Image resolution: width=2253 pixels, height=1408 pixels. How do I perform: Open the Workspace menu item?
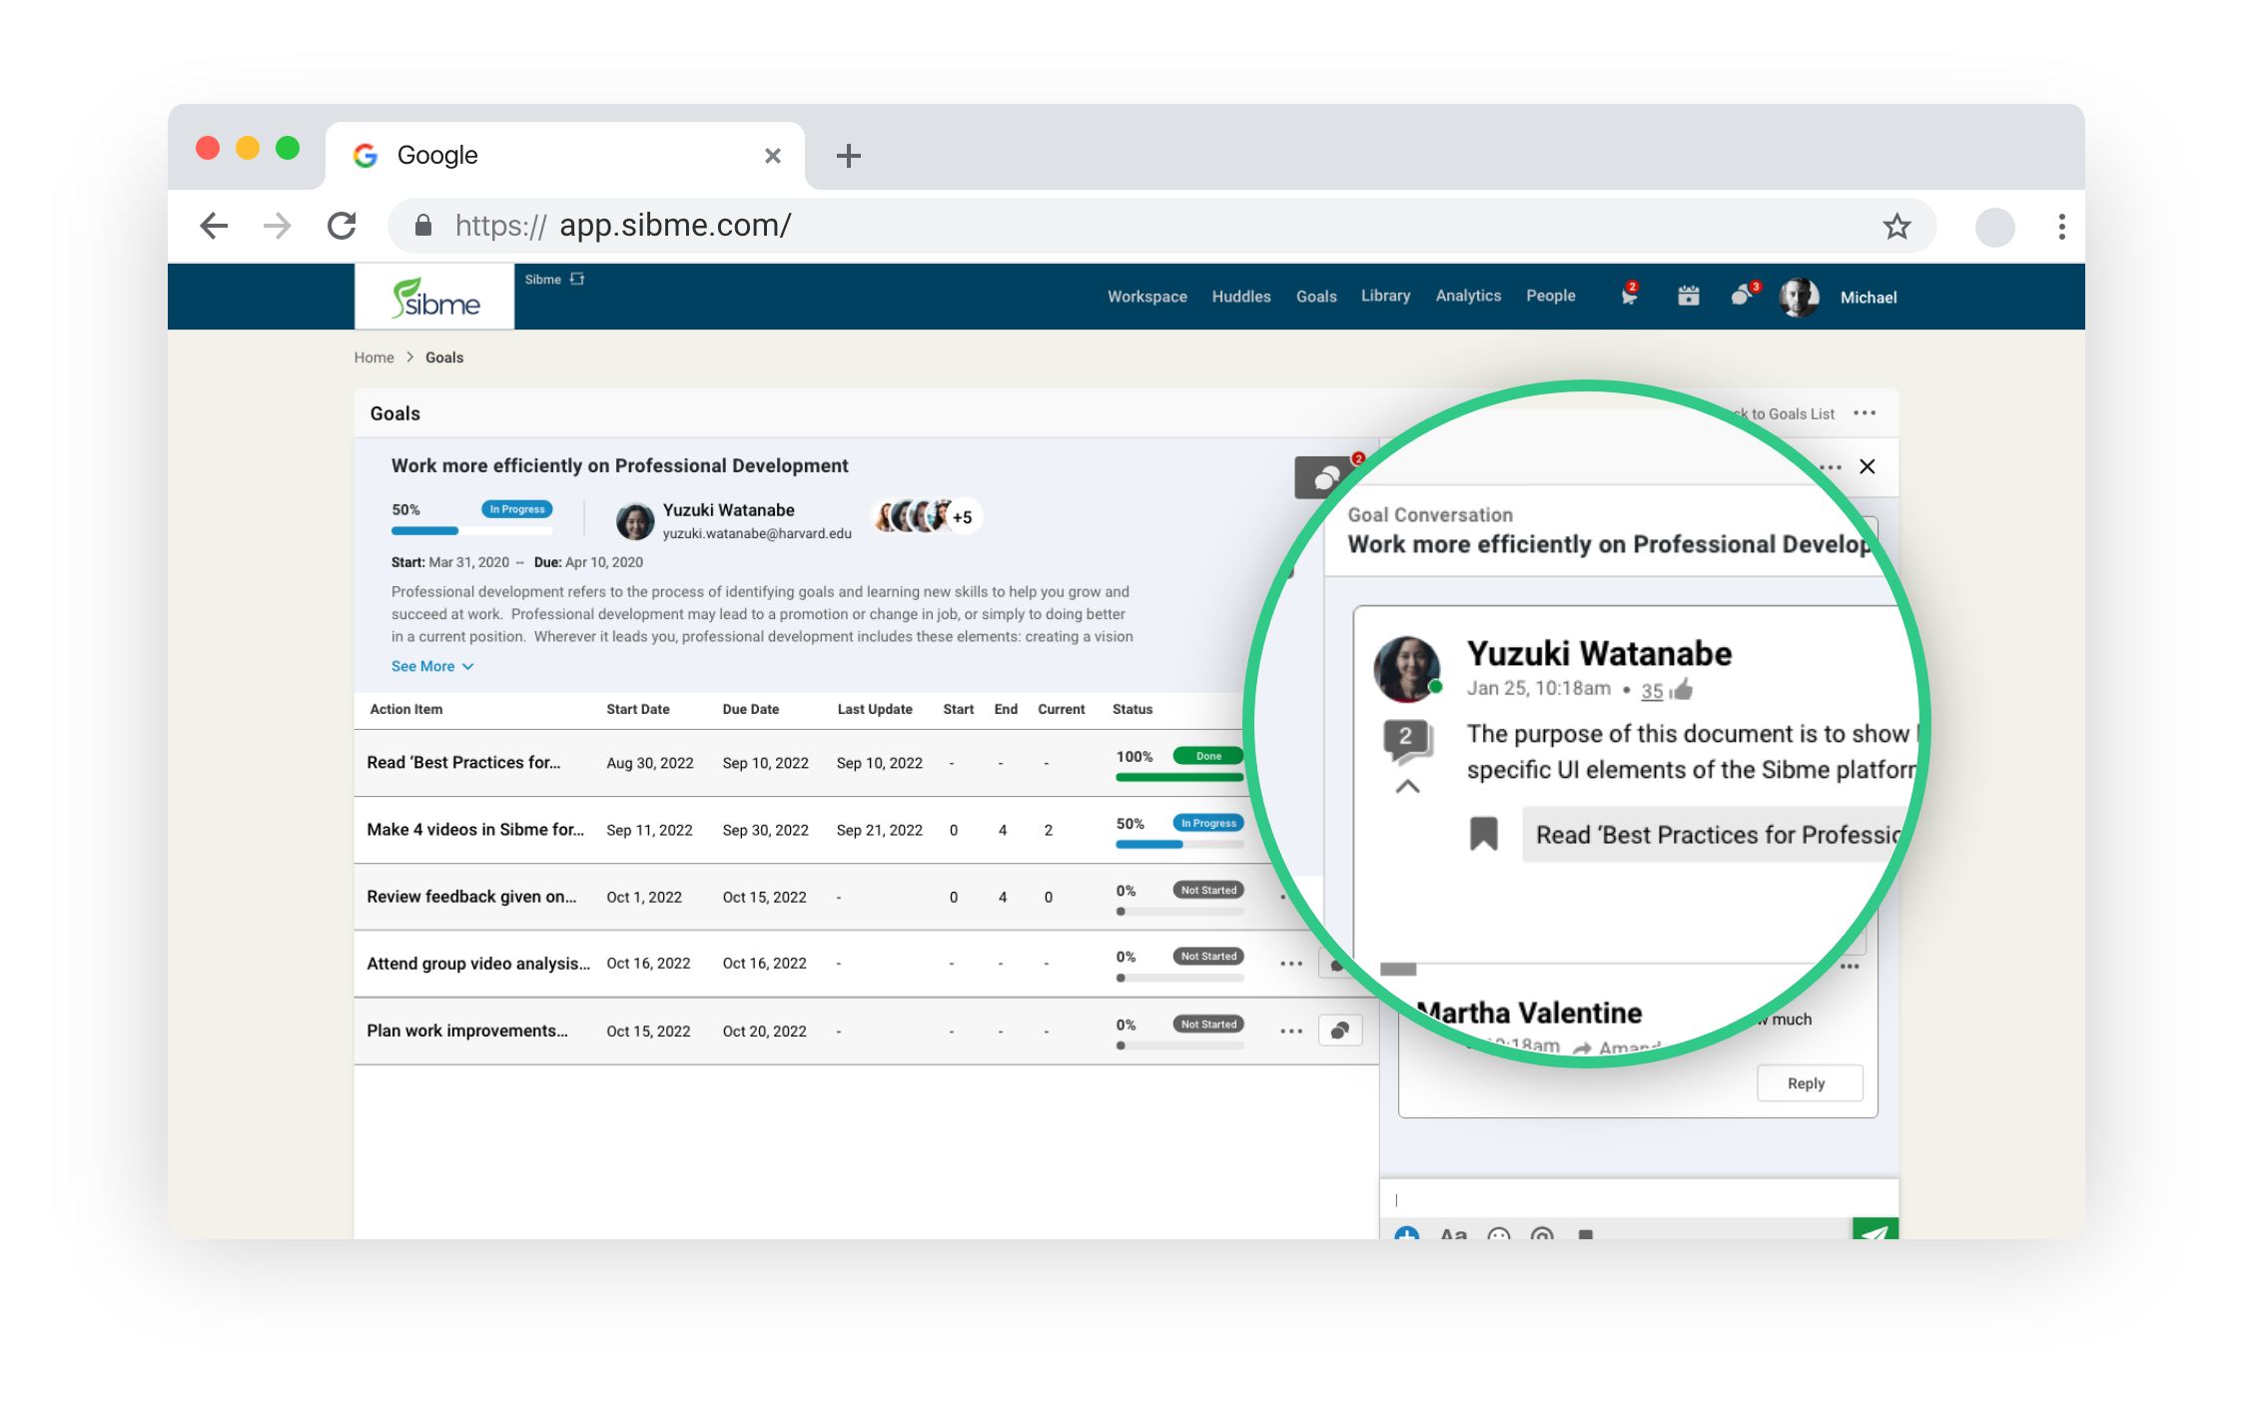(1146, 297)
